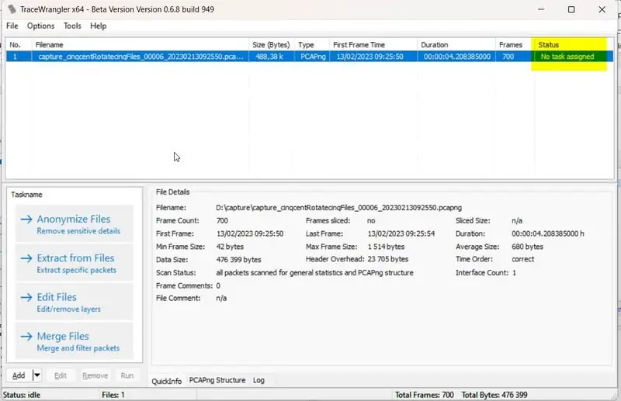Open the Options menu
The height and width of the screenshot is (401, 621).
click(x=41, y=26)
